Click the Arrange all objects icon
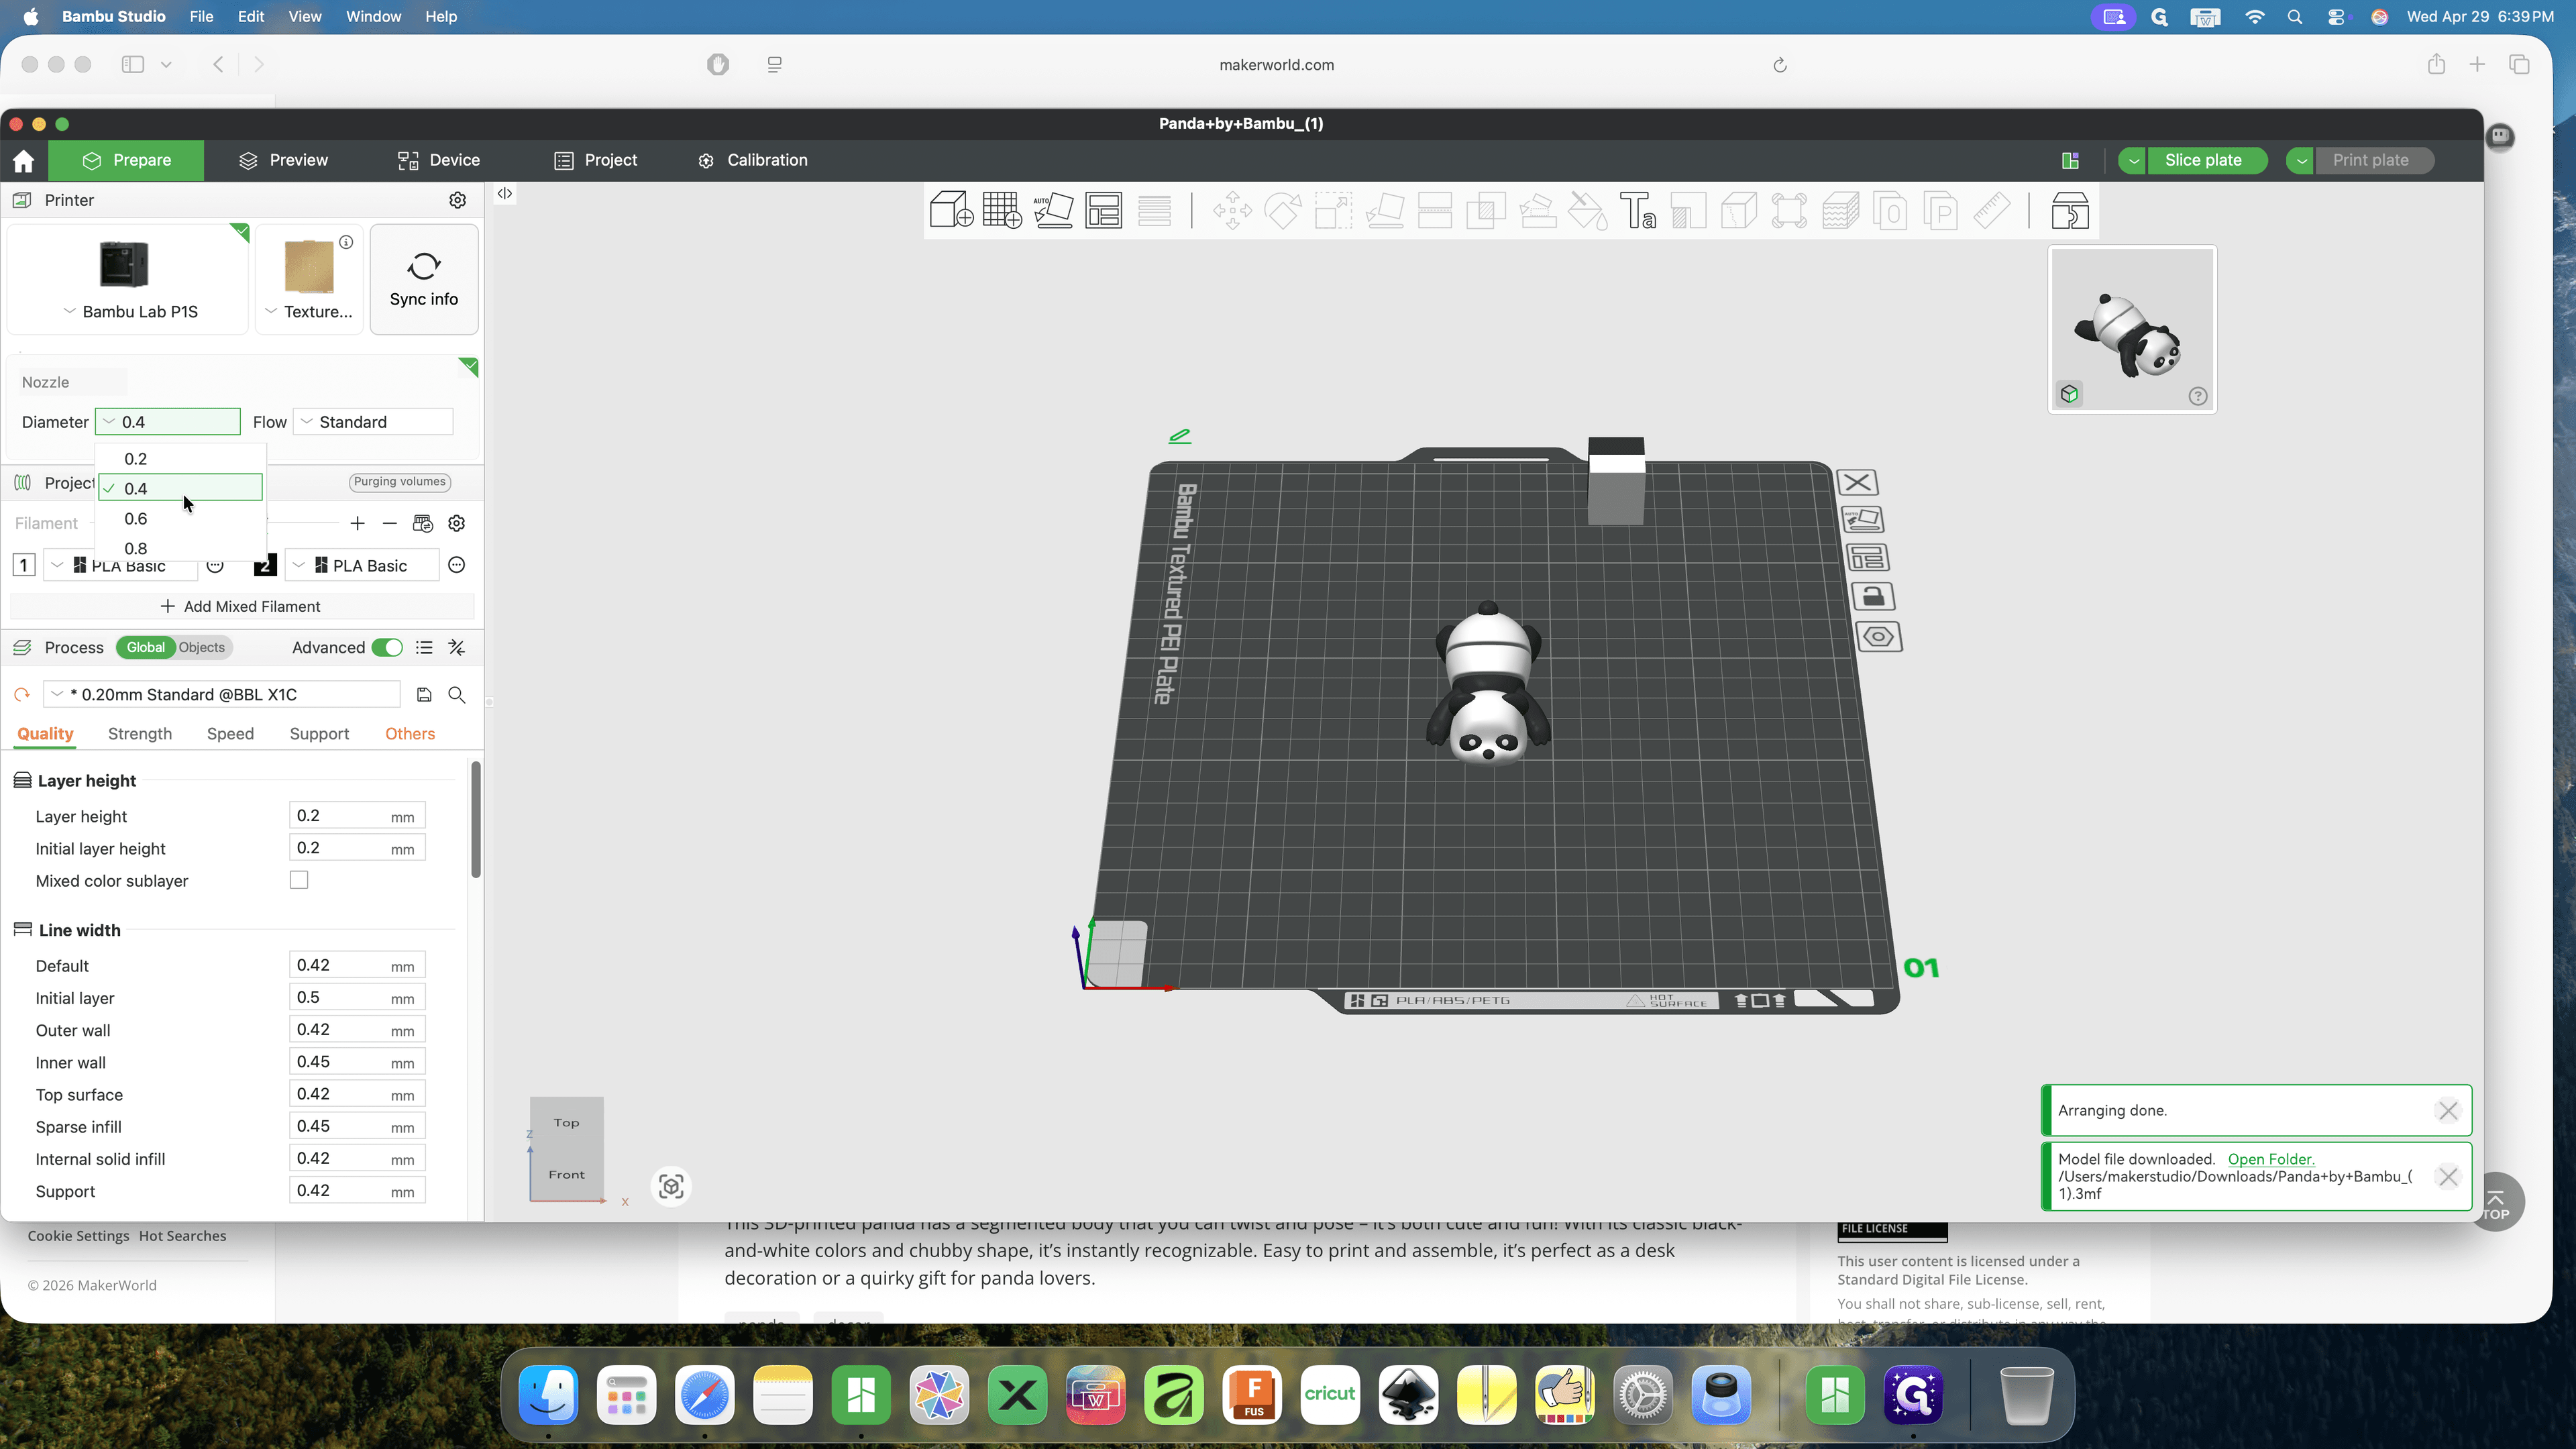Screen dimensions: 2576x1449 pyautogui.click(x=1104, y=211)
